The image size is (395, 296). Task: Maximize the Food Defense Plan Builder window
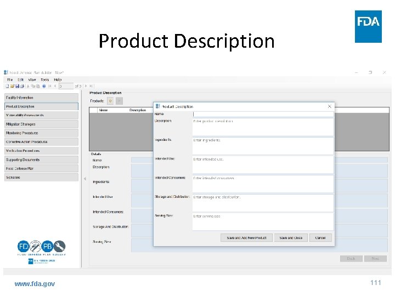370,72
